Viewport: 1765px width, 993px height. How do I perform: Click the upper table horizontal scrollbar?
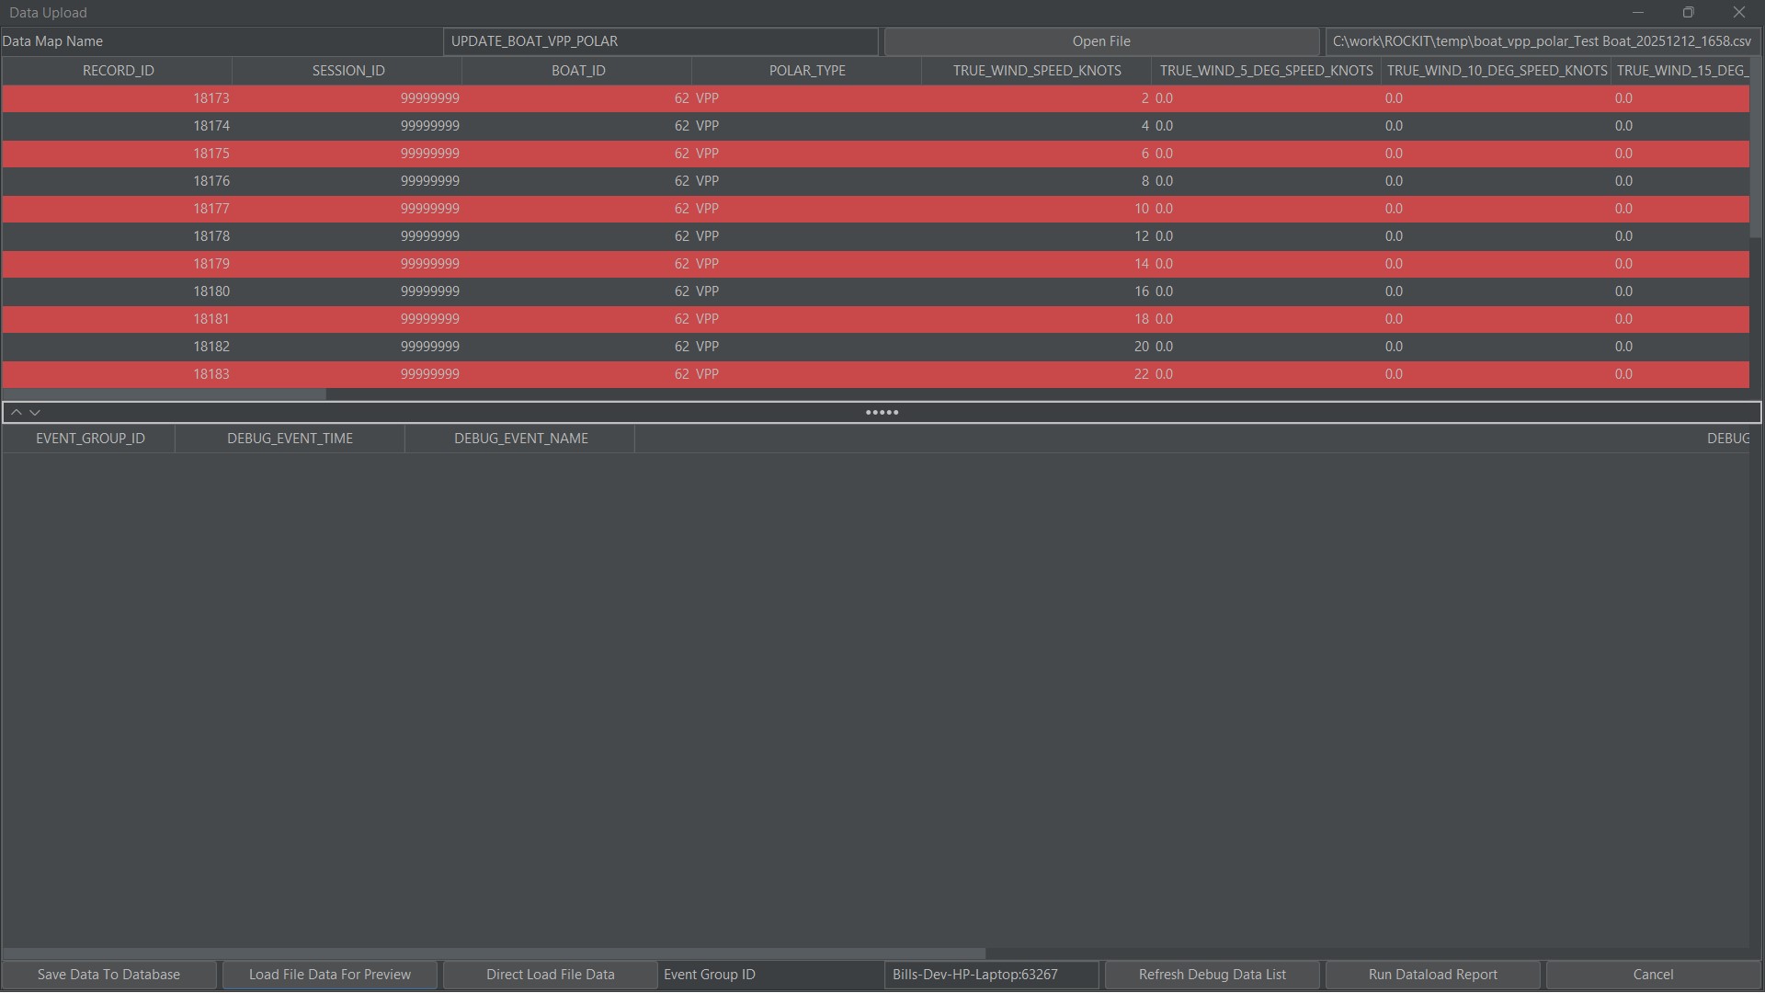point(164,394)
